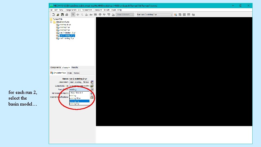
Task: Select 'run 2 existing 2-yr' in tree
Action: [x=67, y=36]
